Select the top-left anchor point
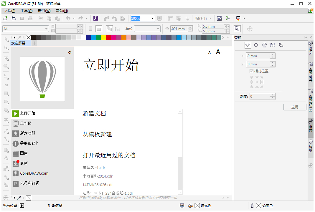The width and height of the screenshot is (315, 212). [252, 77]
